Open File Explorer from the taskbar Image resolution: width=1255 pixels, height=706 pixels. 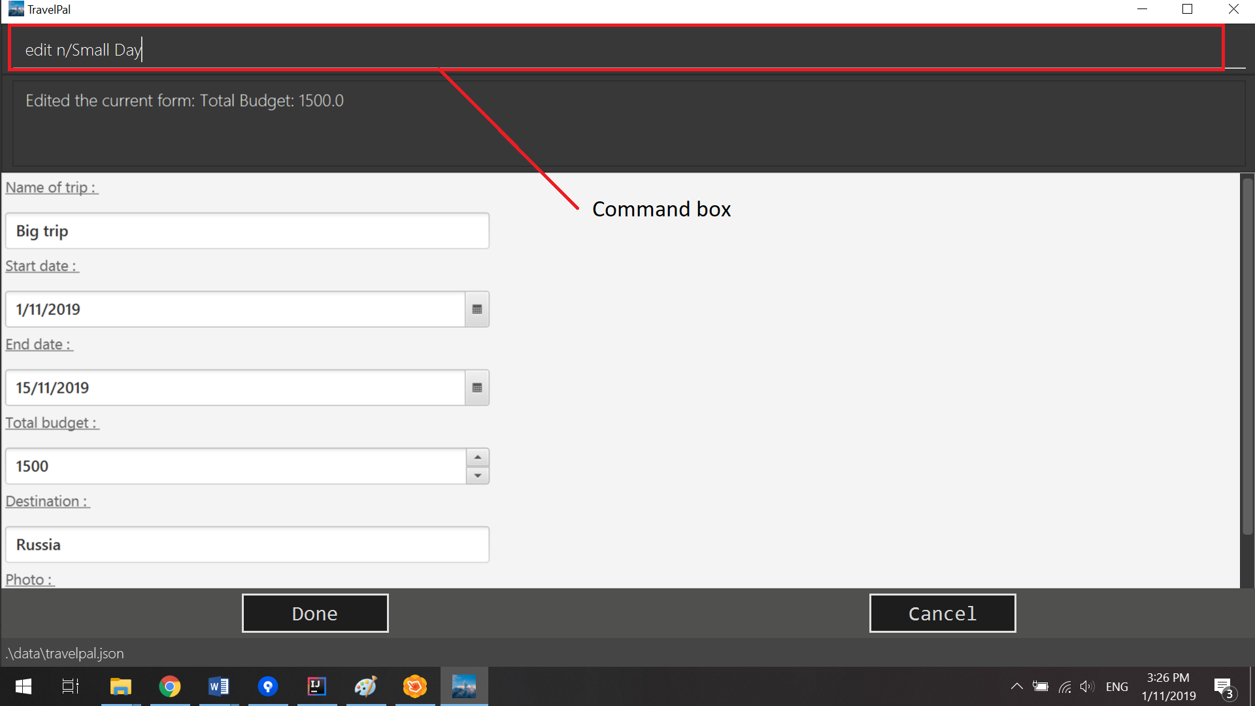click(120, 686)
